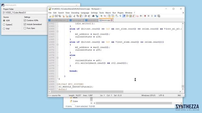Select the ASM source radio button

(4, 20)
